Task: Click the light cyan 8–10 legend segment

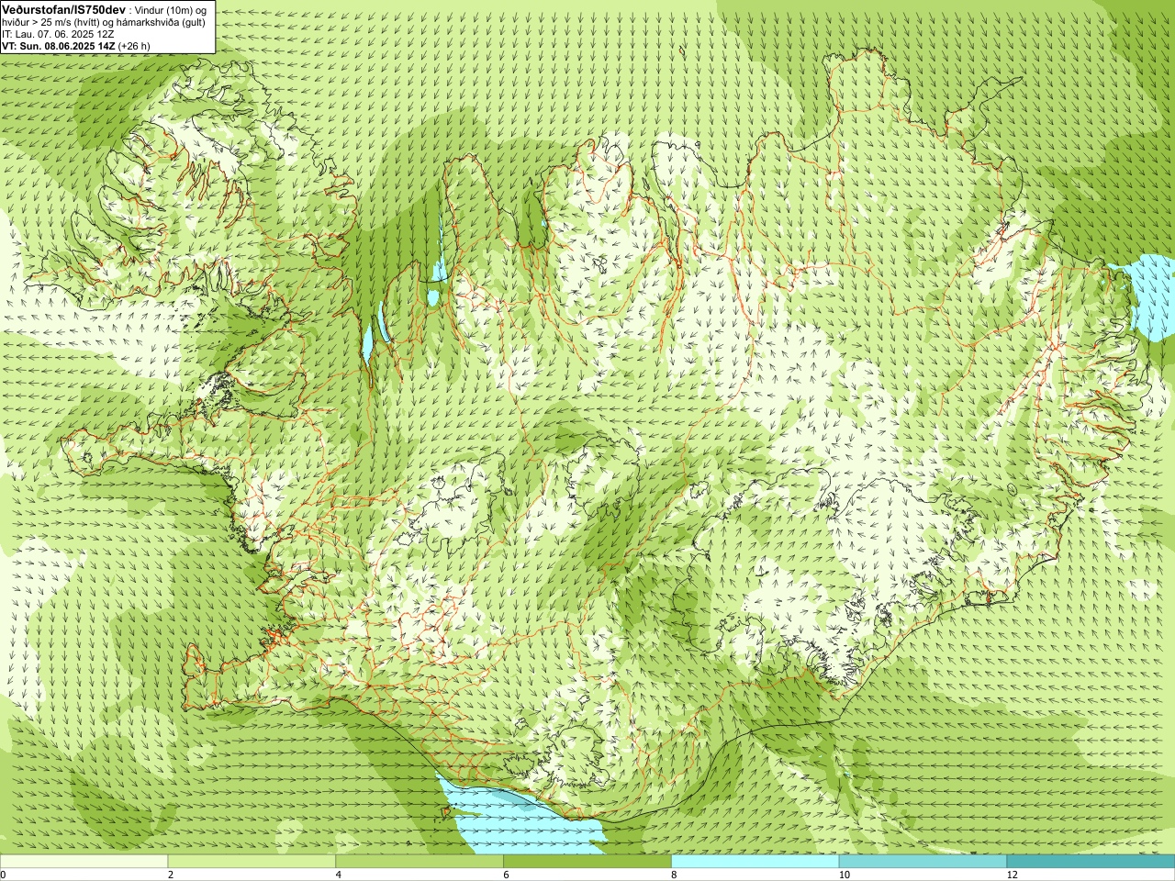Action: [x=755, y=862]
